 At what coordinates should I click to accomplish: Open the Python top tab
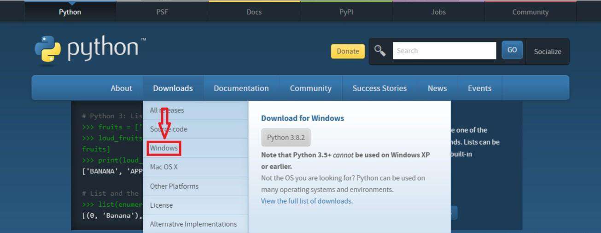70,12
